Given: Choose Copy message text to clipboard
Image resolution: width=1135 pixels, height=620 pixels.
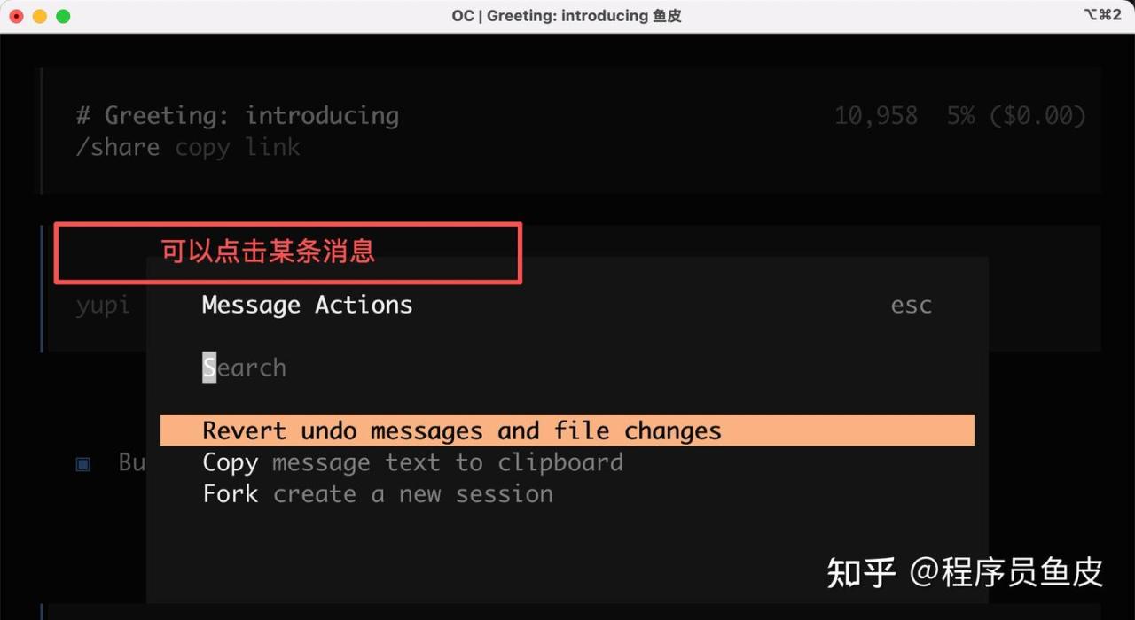Looking at the screenshot, I should (413, 462).
